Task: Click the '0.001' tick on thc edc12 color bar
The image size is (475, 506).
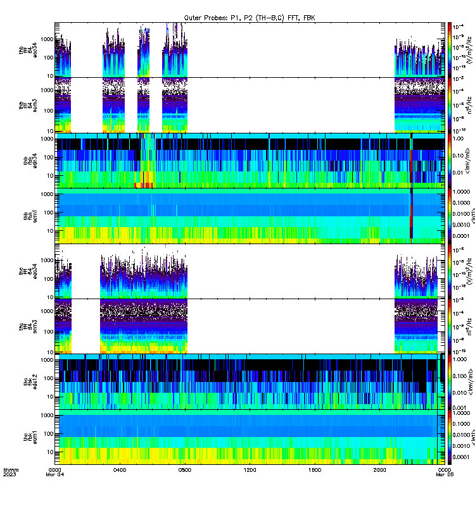Action: pos(460,407)
